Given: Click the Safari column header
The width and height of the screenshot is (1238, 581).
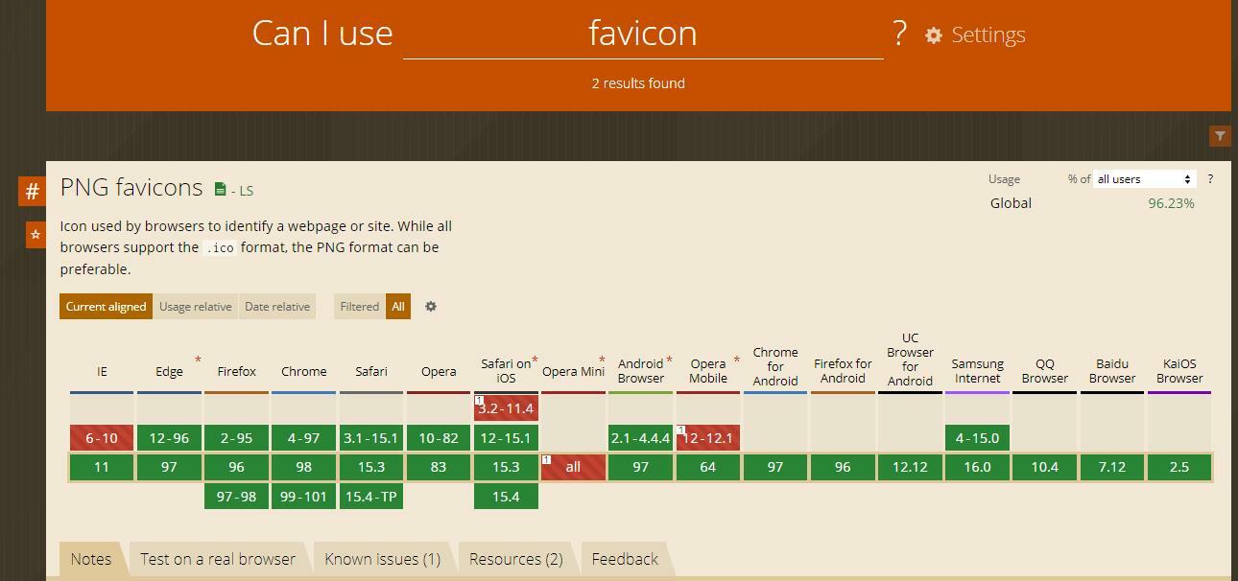Looking at the screenshot, I should [371, 371].
